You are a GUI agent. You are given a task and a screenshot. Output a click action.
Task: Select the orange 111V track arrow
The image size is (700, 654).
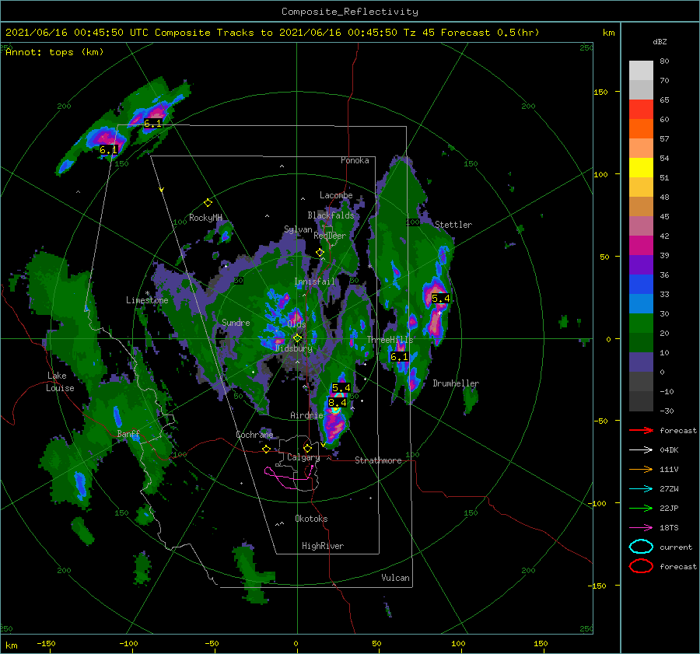pyautogui.click(x=641, y=469)
